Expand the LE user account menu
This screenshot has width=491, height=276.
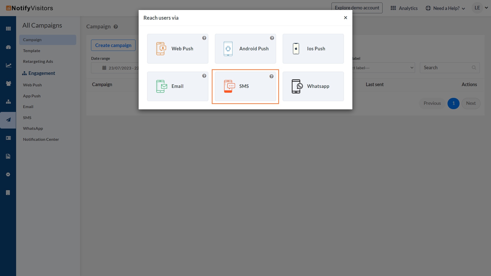(x=480, y=8)
